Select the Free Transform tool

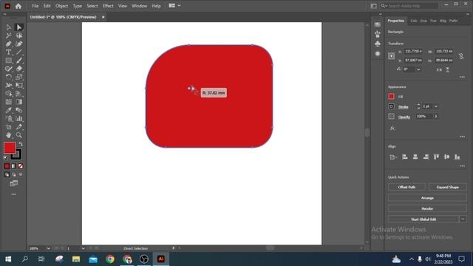coord(19,86)
